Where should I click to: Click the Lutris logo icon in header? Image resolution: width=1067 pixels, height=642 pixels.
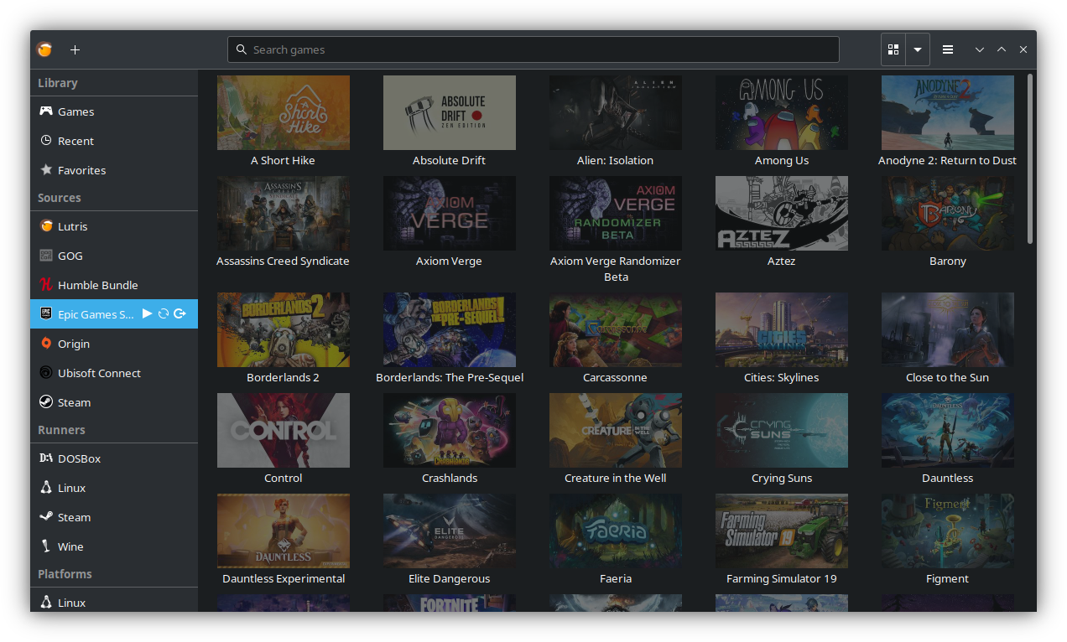[x=44, y=49]
